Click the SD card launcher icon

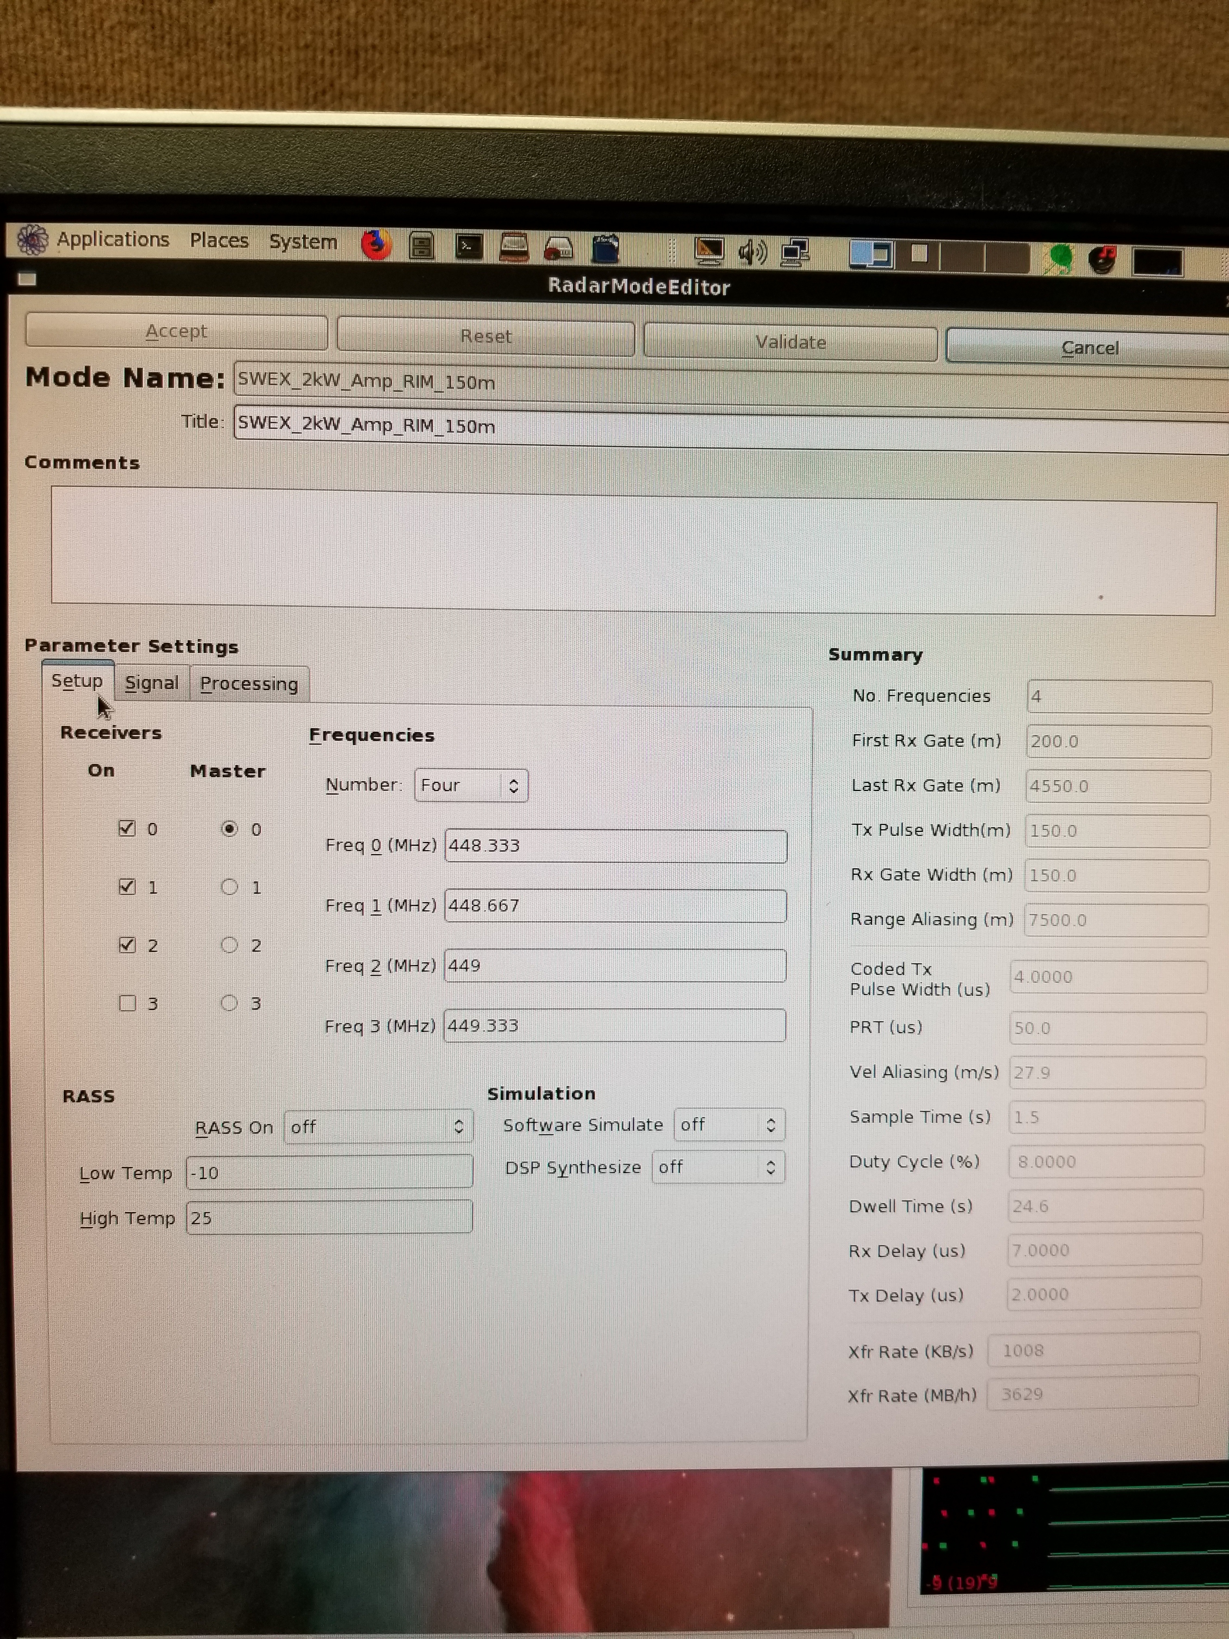pyautogui.click(x=605, y=249)
